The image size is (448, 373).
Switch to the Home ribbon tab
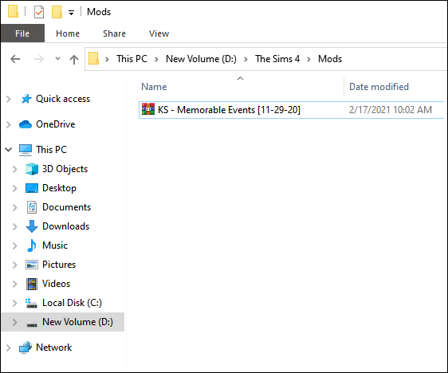(x=68, y=33)
